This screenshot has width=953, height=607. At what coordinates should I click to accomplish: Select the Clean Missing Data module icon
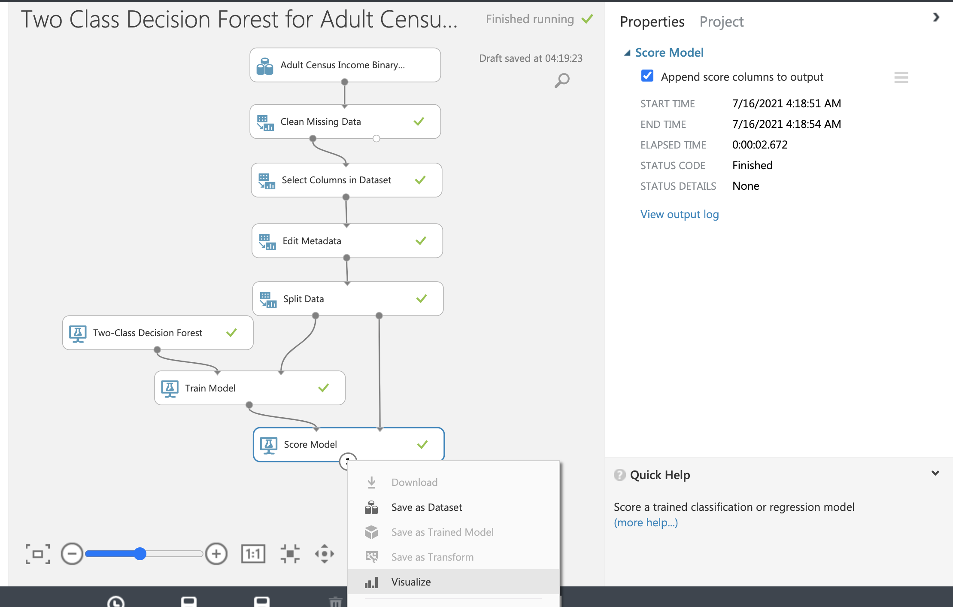[x=266, y=122]
